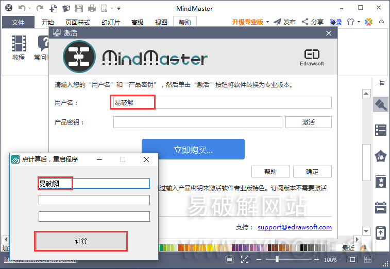Click the support@edrawsoft.com link
The width and height of the screenshot is (390, 269).
[294, 227]
